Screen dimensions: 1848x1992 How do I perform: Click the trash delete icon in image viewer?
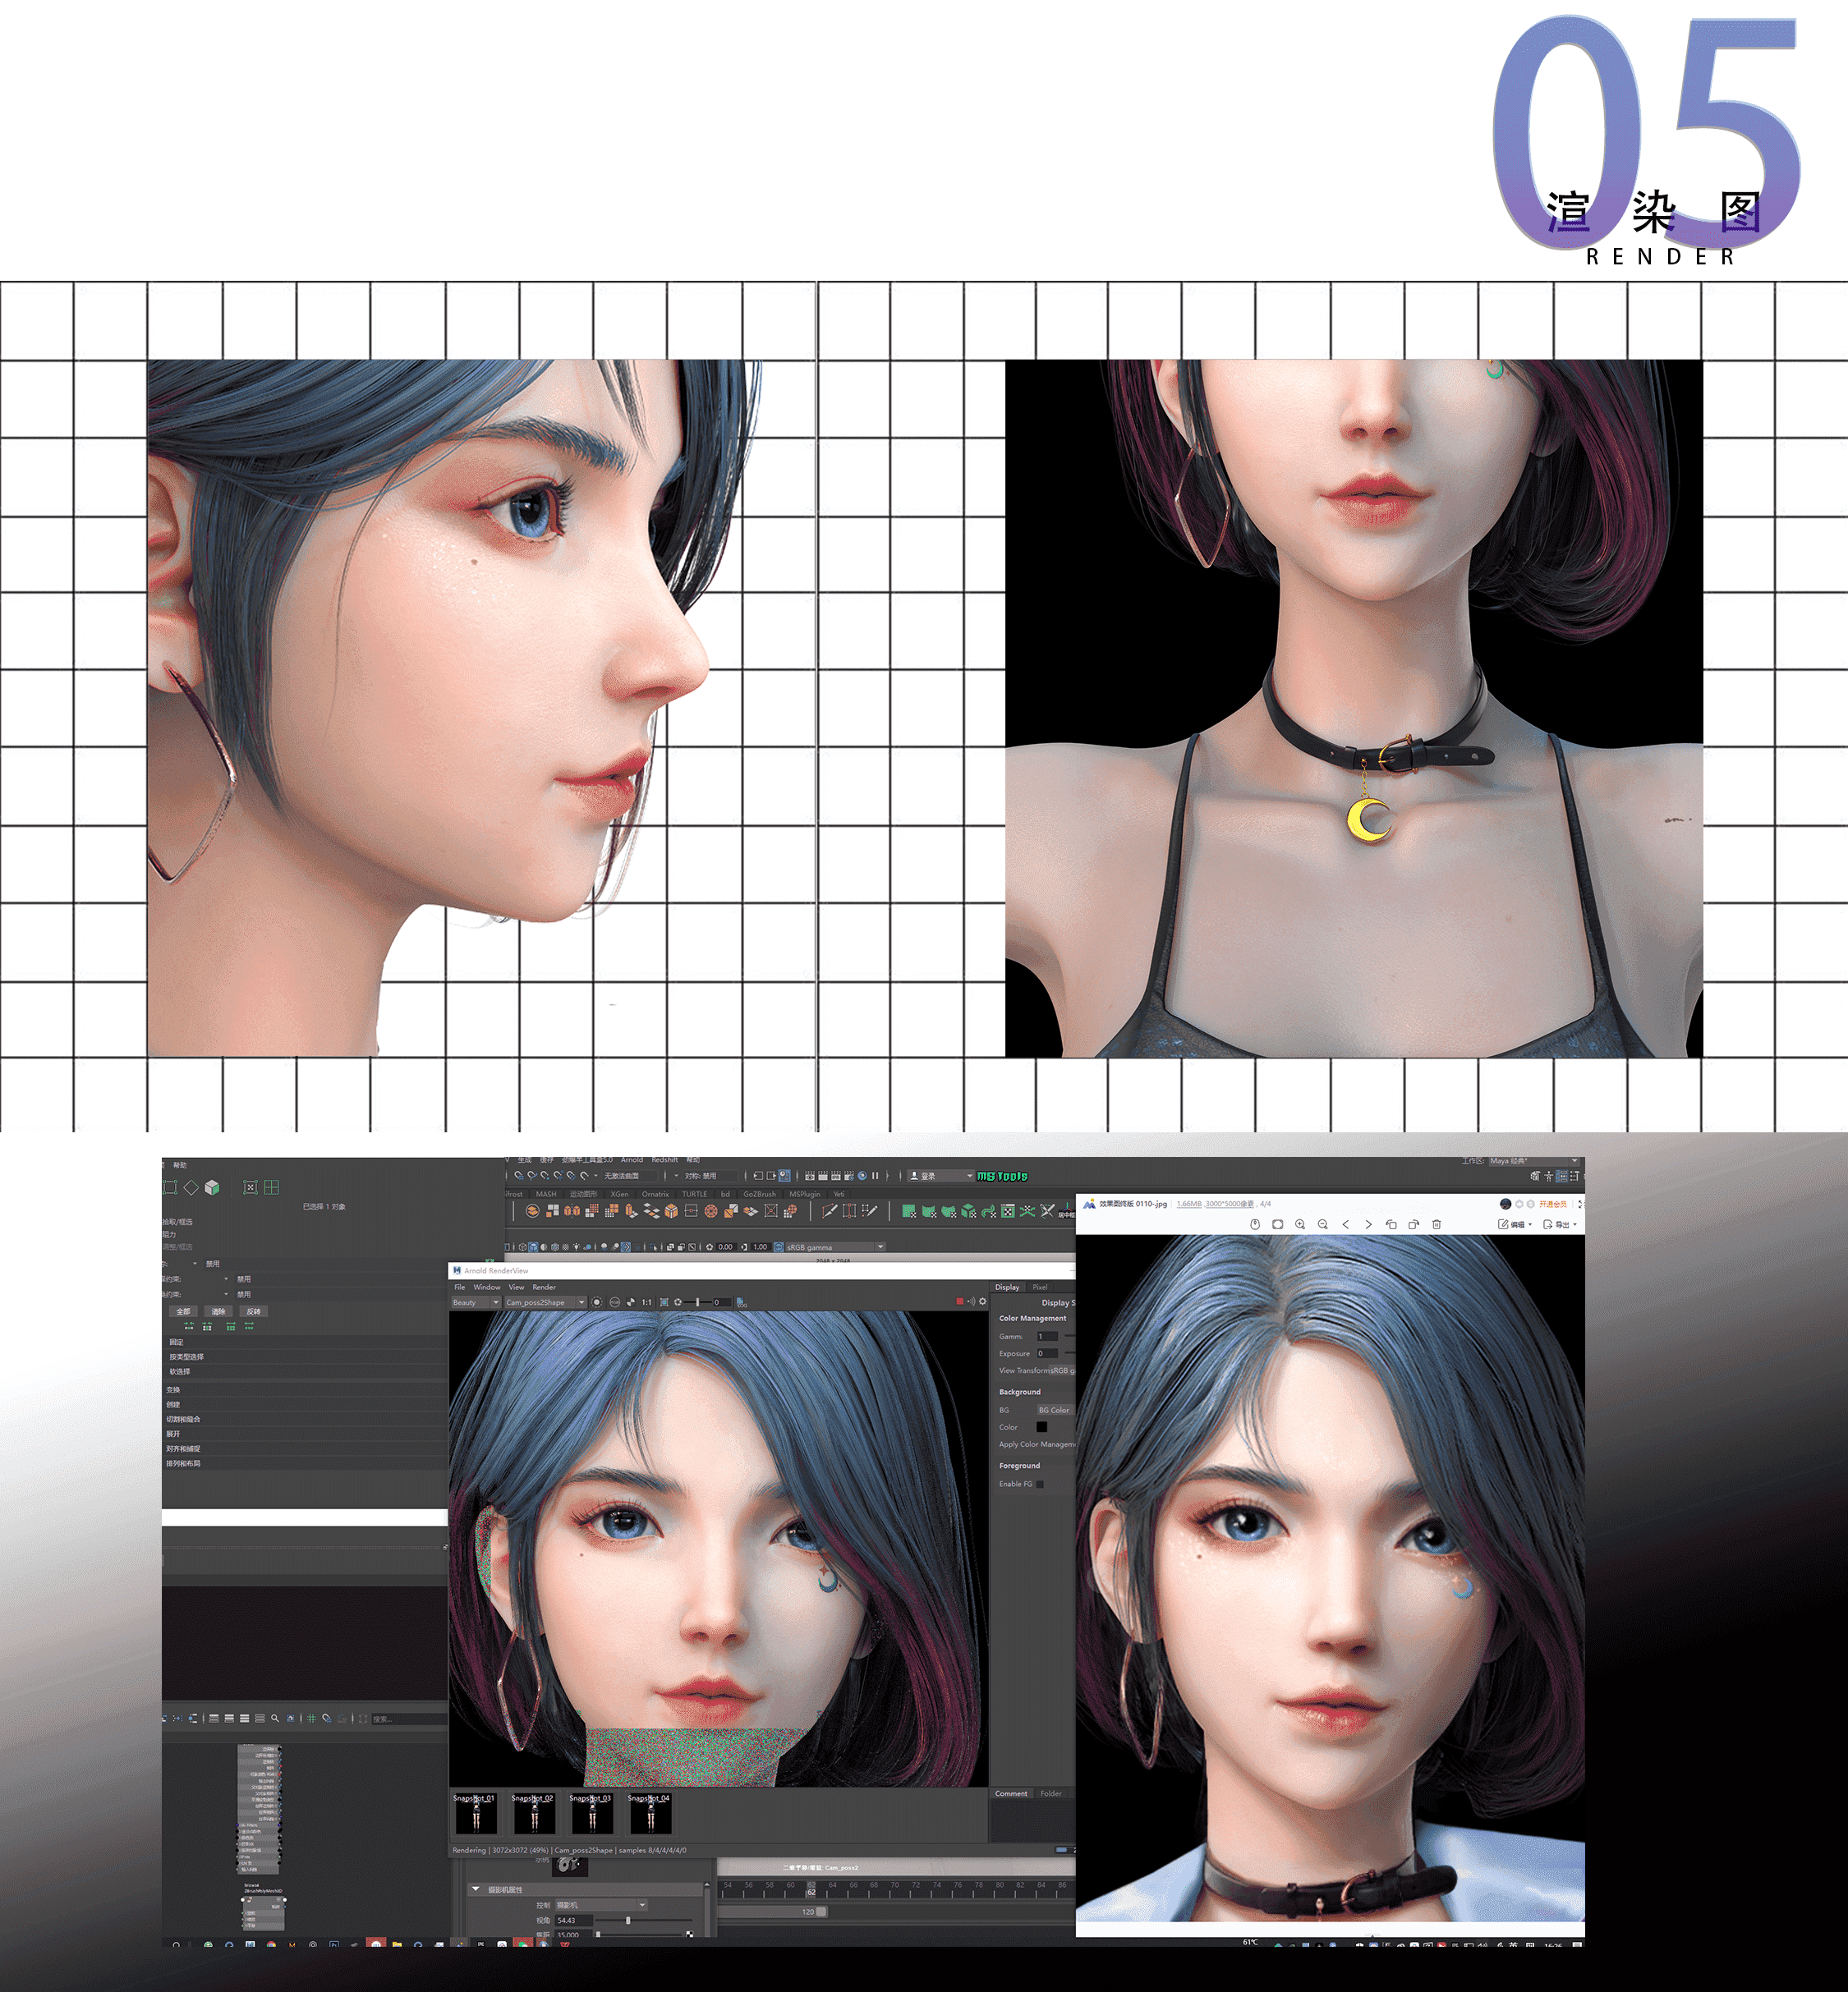click(1436, 1224)
